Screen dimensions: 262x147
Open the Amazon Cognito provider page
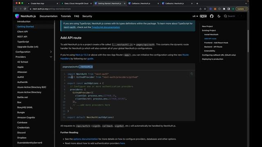point(26,118)
